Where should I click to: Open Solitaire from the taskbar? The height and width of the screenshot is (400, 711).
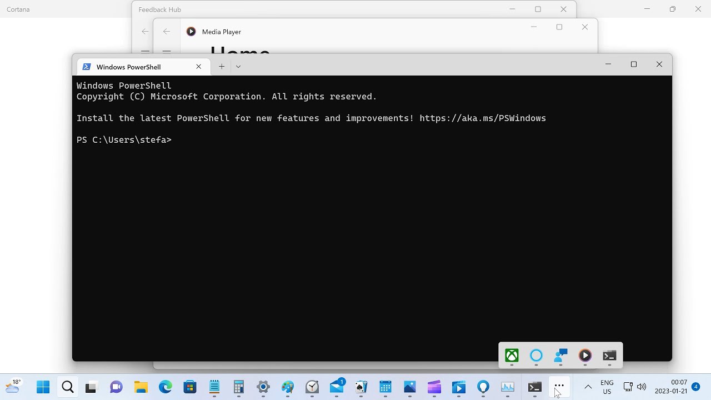pos(361,387)
